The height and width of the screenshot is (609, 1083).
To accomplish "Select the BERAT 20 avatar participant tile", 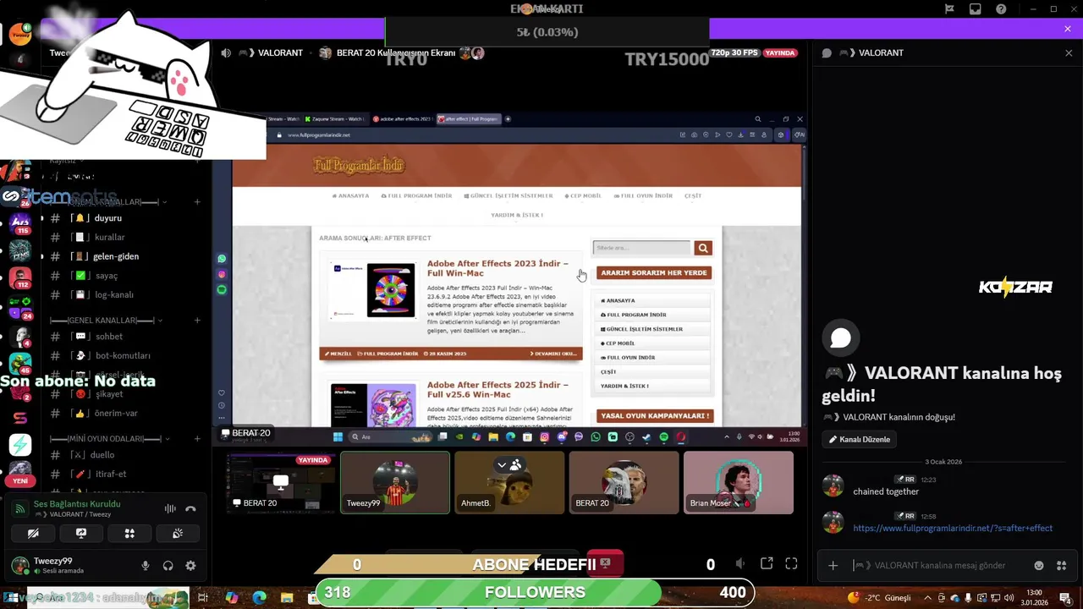I will (624, 482).
